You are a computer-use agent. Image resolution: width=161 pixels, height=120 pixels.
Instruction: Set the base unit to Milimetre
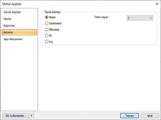(46, 30)
